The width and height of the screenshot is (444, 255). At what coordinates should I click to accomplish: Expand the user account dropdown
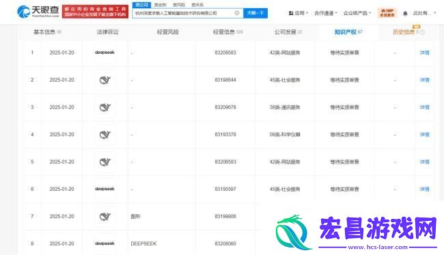coord(424,13)
